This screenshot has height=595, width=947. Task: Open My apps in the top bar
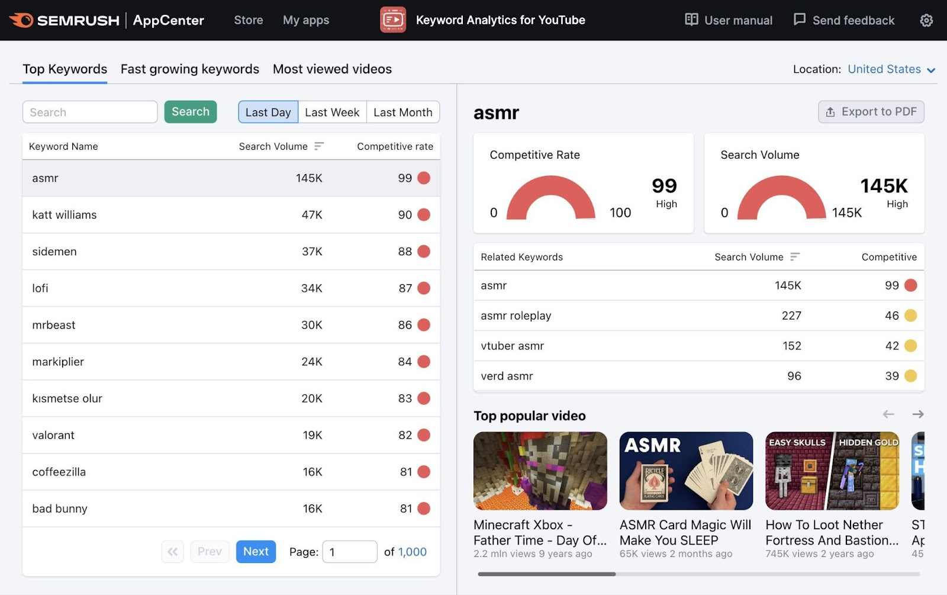306,20
